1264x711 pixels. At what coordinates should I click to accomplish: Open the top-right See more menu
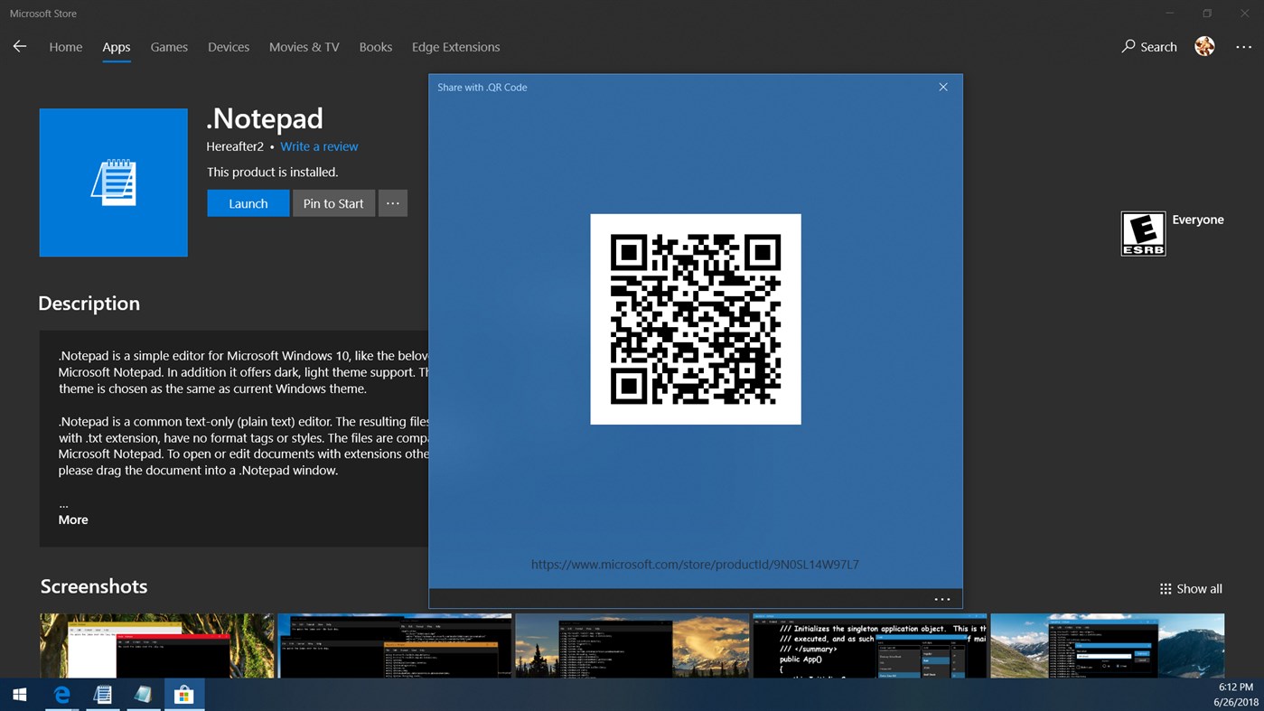1244,46
